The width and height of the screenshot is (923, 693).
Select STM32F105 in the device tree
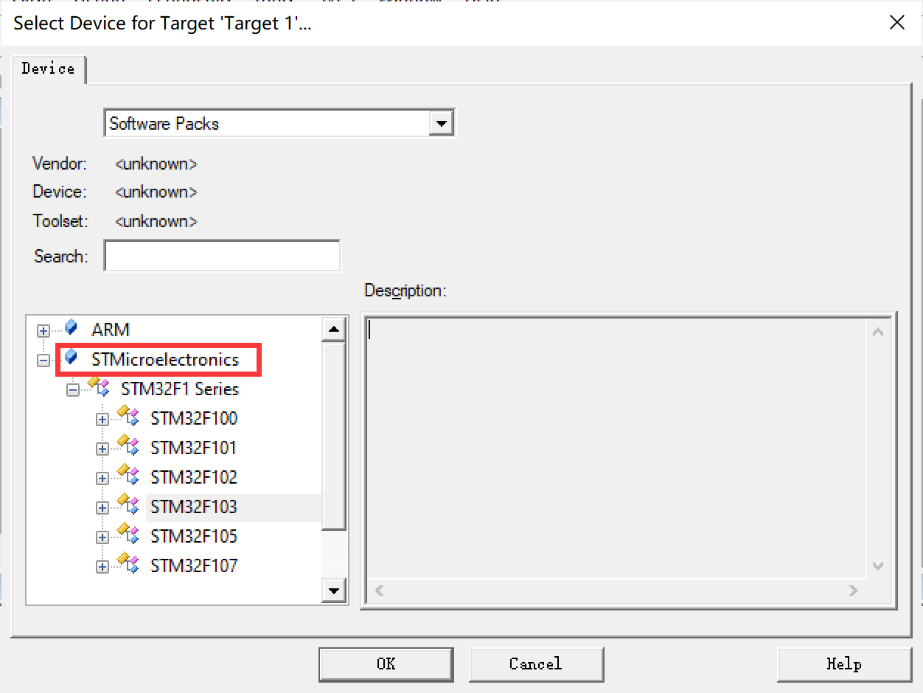click(194, 537)
